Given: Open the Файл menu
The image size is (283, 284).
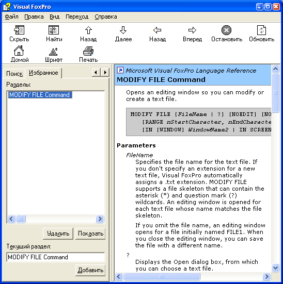Looking at the screenshot, I should tap(11, 16).
